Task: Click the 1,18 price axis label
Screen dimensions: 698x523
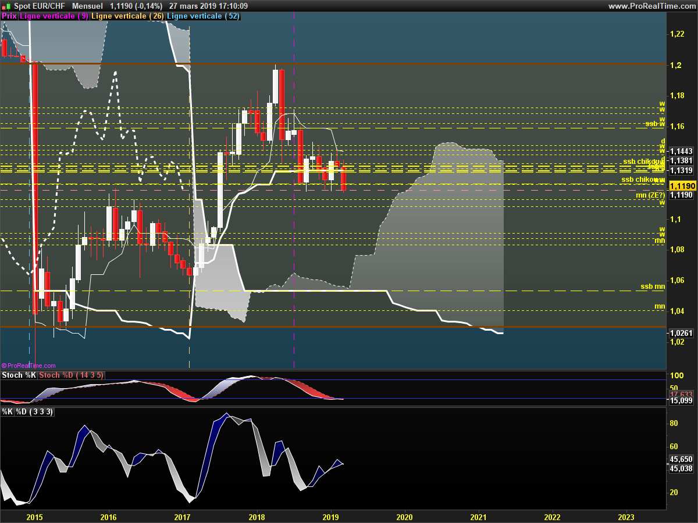Action: pos(677,96)
